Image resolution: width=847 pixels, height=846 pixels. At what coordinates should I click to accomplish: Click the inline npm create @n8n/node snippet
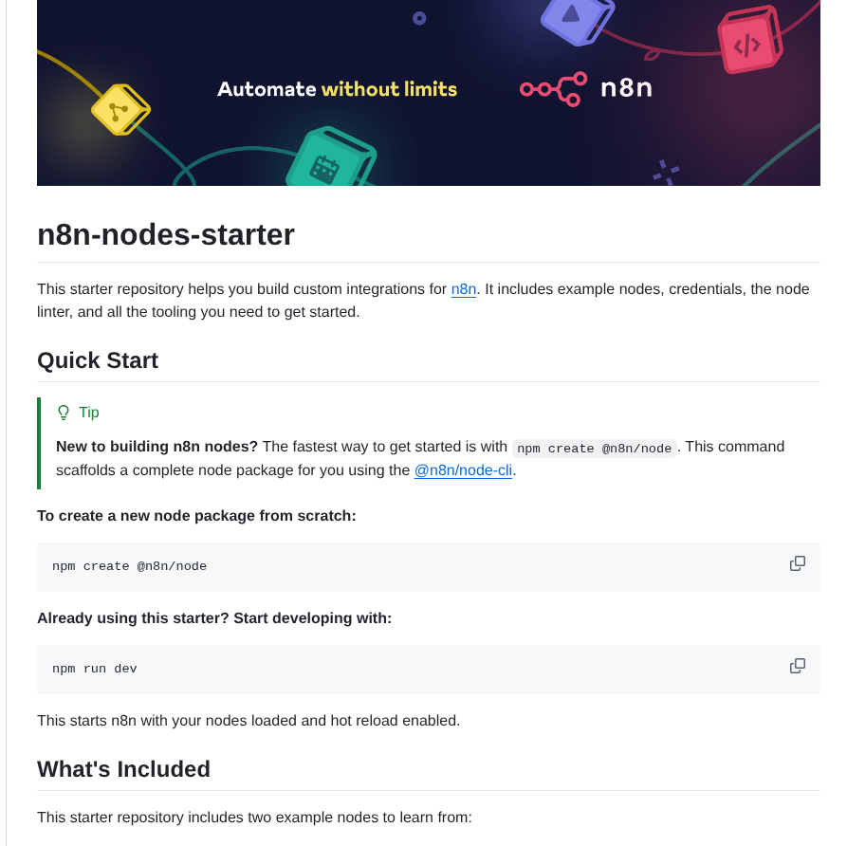[594, 447]
